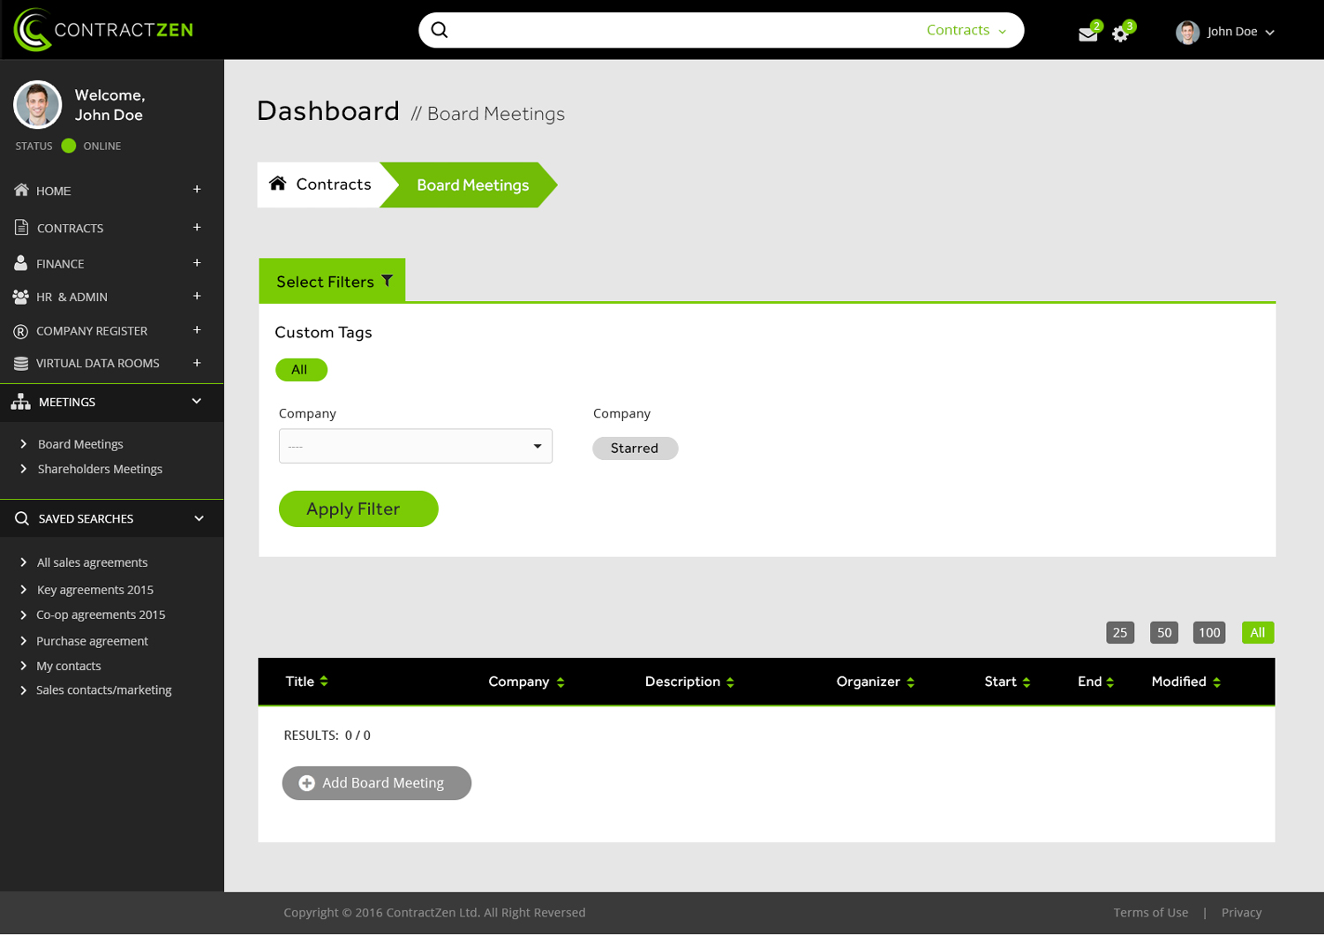Click the Board Meetings breadcrumb
1324x935 pixels.
point(472,185)
